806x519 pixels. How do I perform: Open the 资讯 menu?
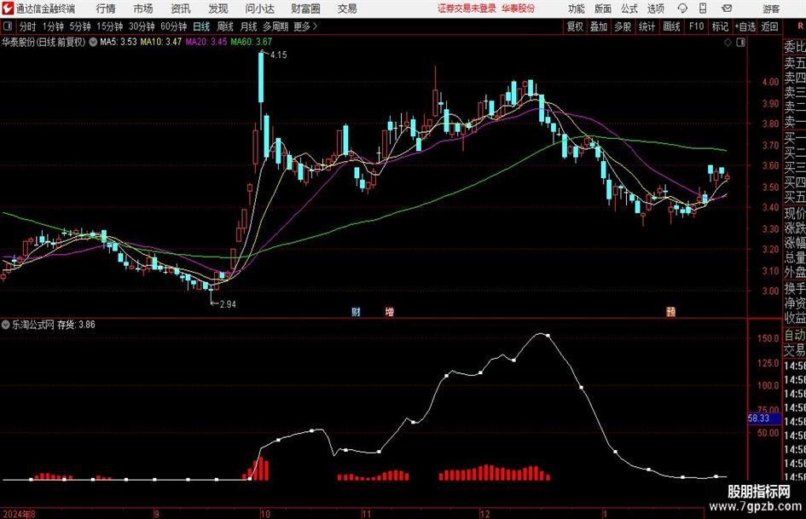(x=181, y=9)
